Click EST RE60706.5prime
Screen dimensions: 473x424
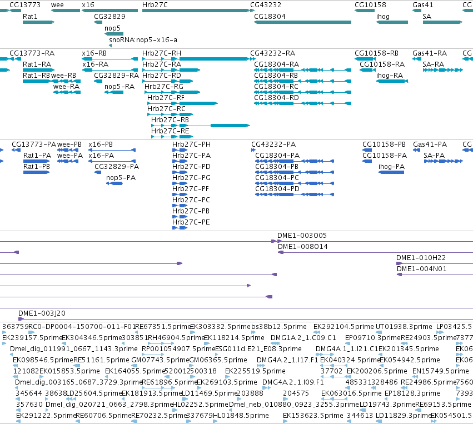tap(103, 416)
